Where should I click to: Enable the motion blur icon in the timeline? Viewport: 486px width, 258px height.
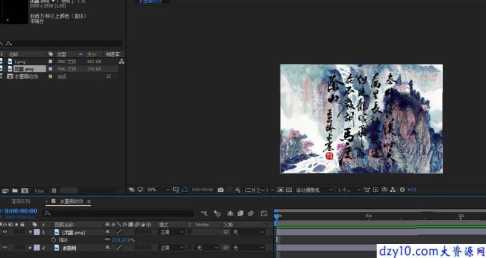tap(251, 214)
